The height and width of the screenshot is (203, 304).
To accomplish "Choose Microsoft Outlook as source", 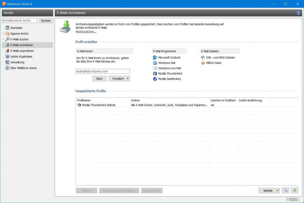I will pyautogui.click(x=169, y=57).
